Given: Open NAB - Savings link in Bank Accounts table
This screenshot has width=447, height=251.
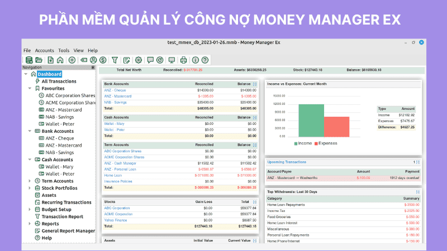Looking at the screenshot, I should (x=116, y=103).
